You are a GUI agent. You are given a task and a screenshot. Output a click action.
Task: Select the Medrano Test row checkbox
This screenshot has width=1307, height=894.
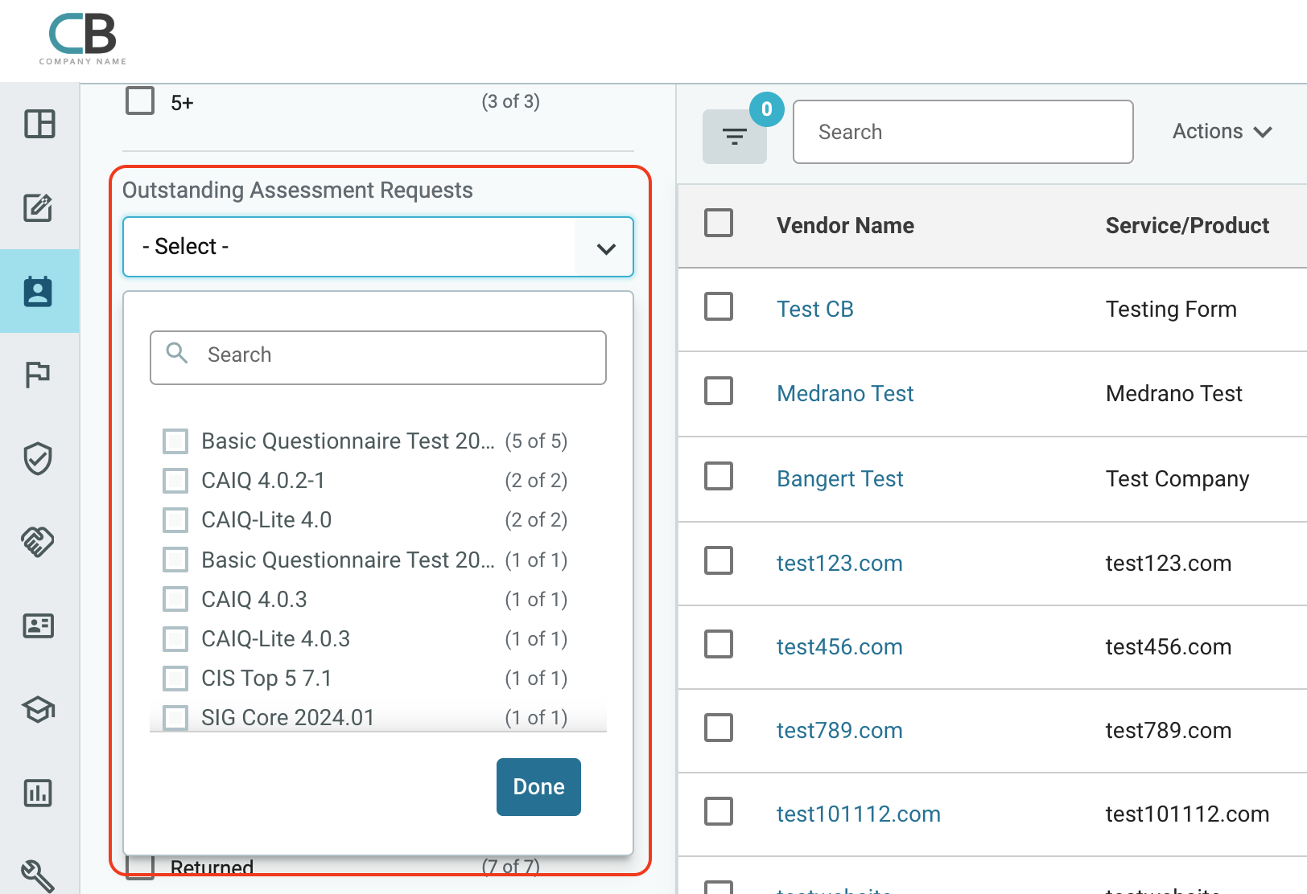click(719, 391)
